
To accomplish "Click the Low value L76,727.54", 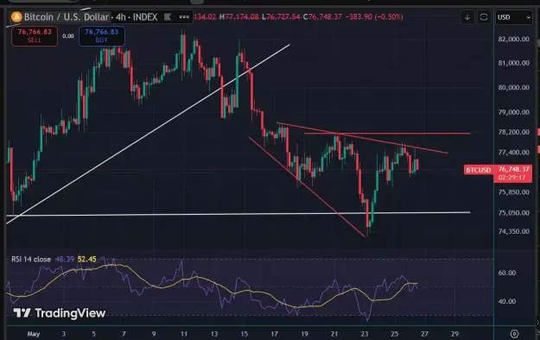I will [x=281, y=17].
